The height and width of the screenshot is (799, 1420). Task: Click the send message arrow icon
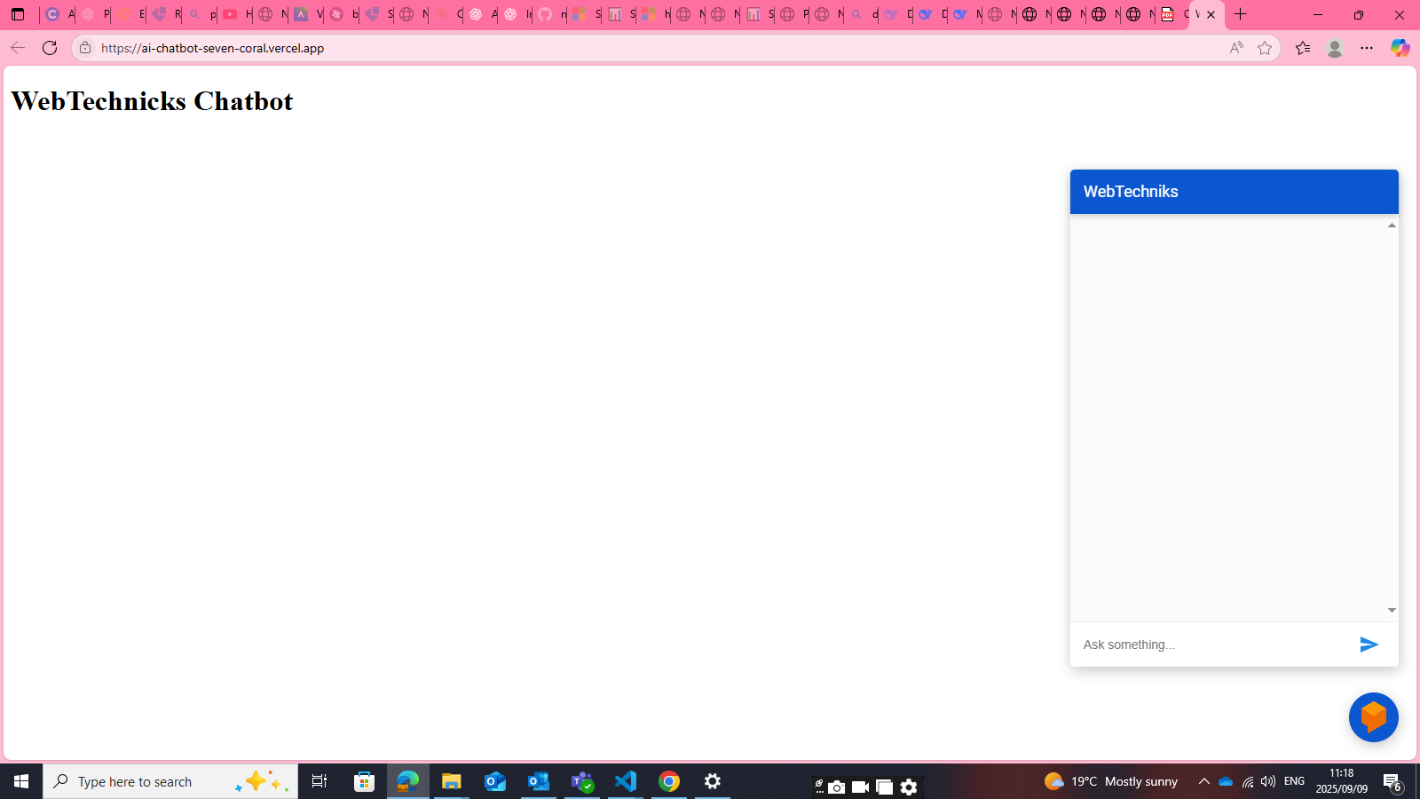(x=1369, y=645)
